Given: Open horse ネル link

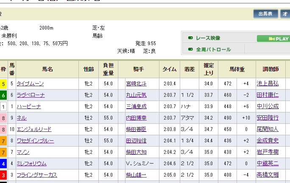Looking at the screenshot, I should [22, 118].
